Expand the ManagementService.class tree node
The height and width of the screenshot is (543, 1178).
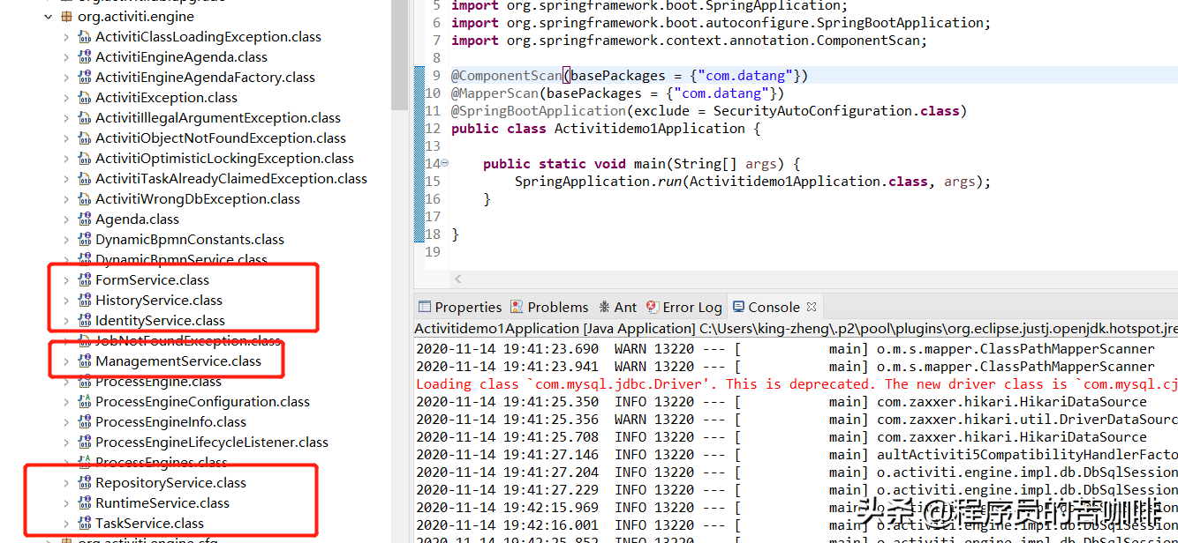point(66,361)
